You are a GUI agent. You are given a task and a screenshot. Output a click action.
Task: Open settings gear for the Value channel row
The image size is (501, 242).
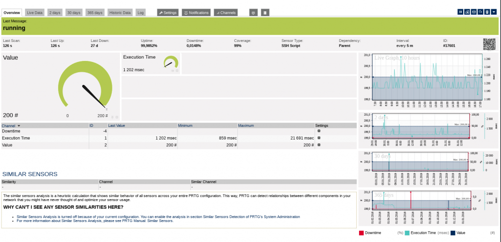[x=319, y=145]
